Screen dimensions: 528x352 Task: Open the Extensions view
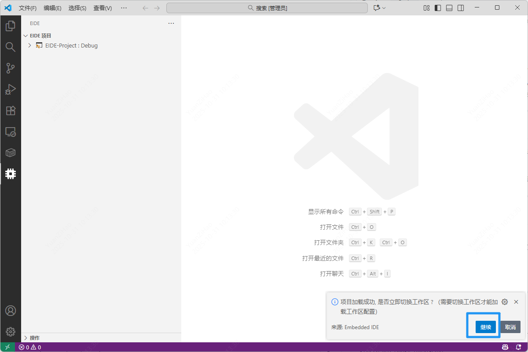pos(11,110)
